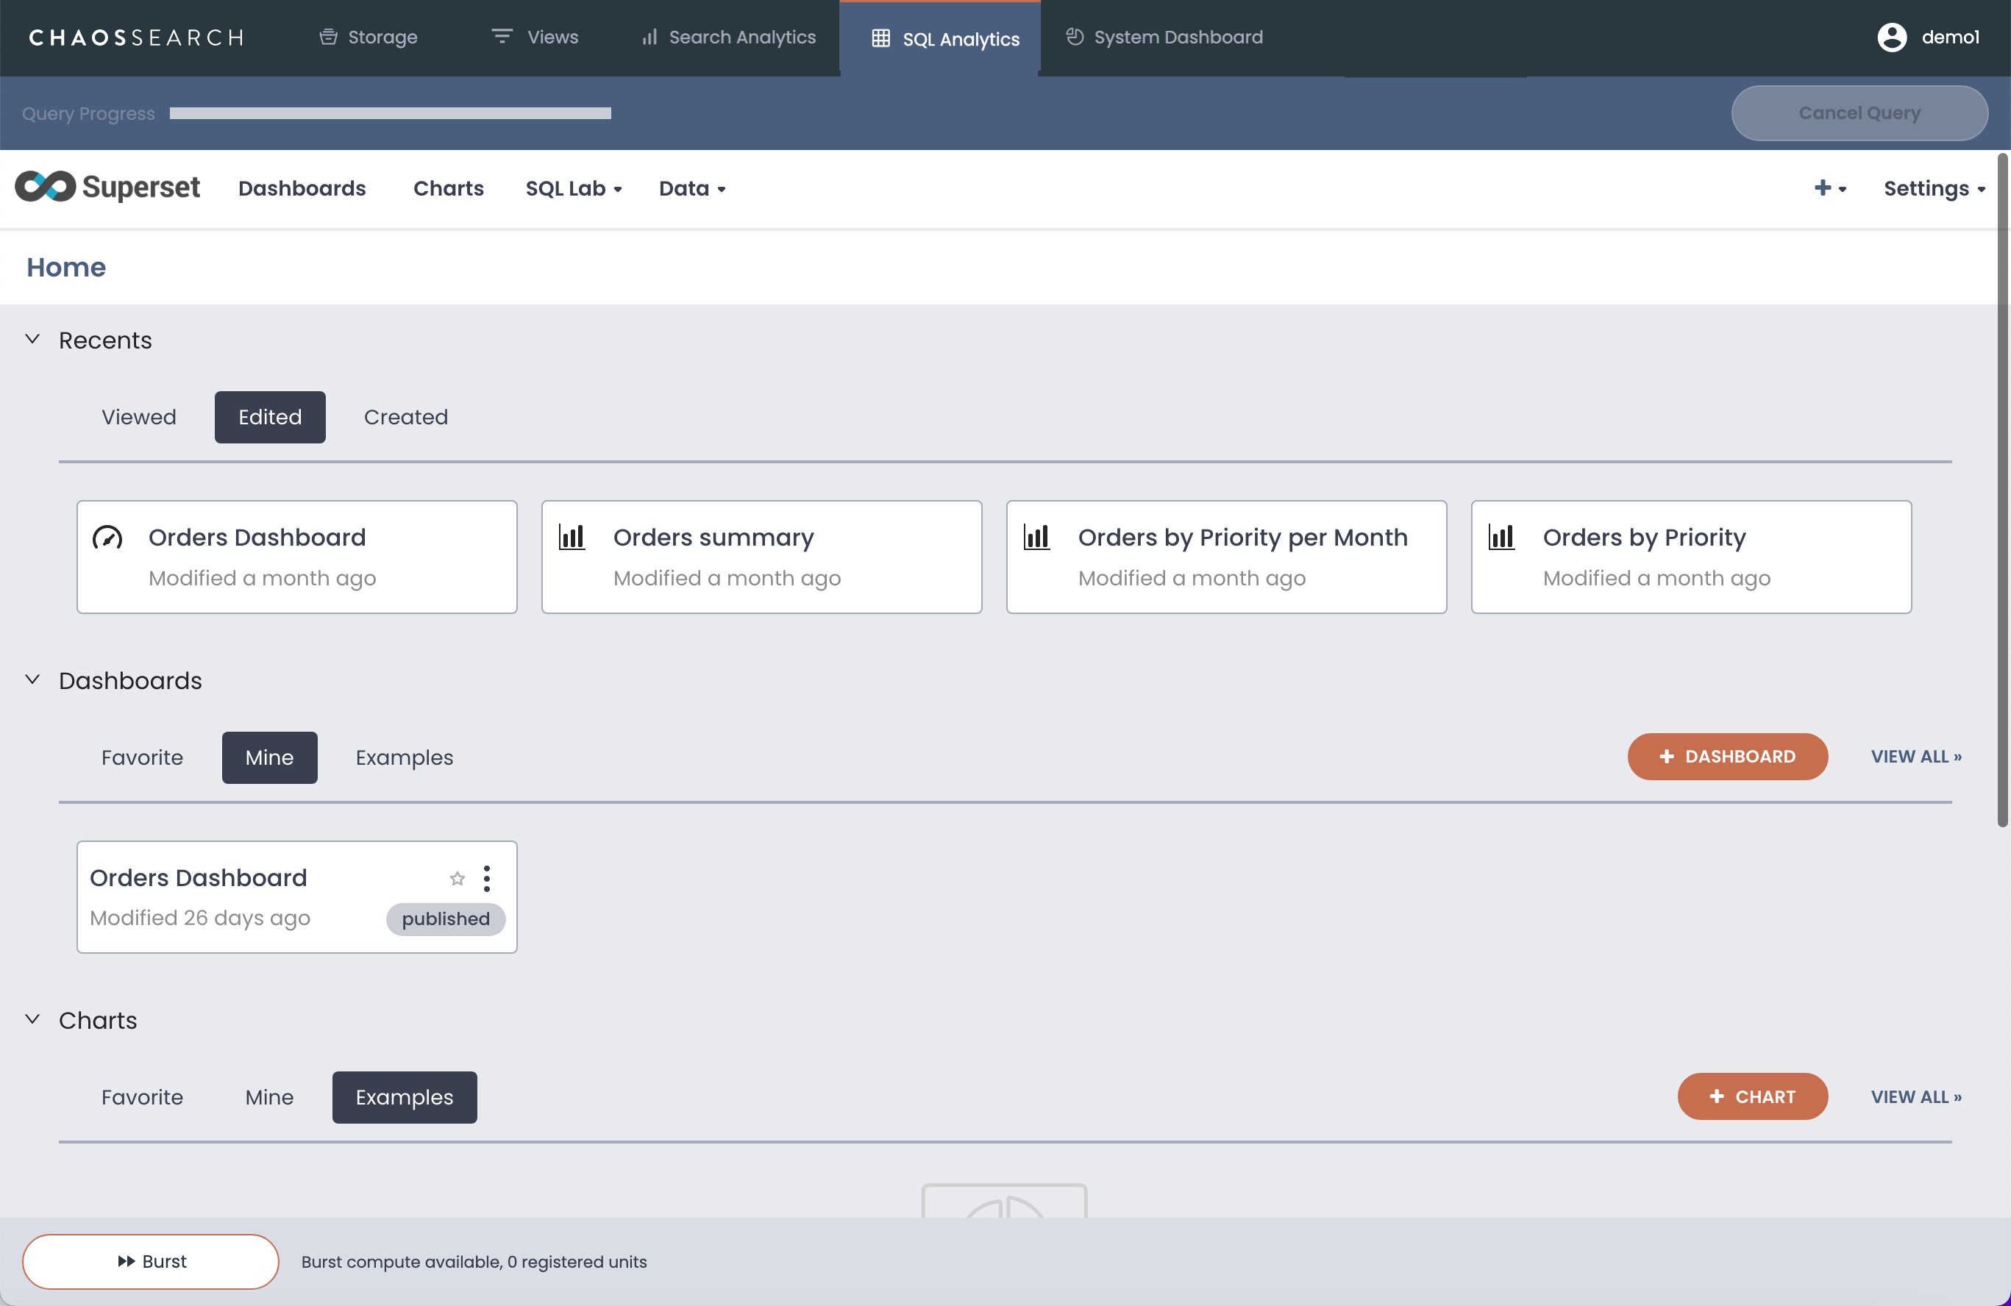
Task: Click the + DASHBOARD button
Action: point(1727,757)
